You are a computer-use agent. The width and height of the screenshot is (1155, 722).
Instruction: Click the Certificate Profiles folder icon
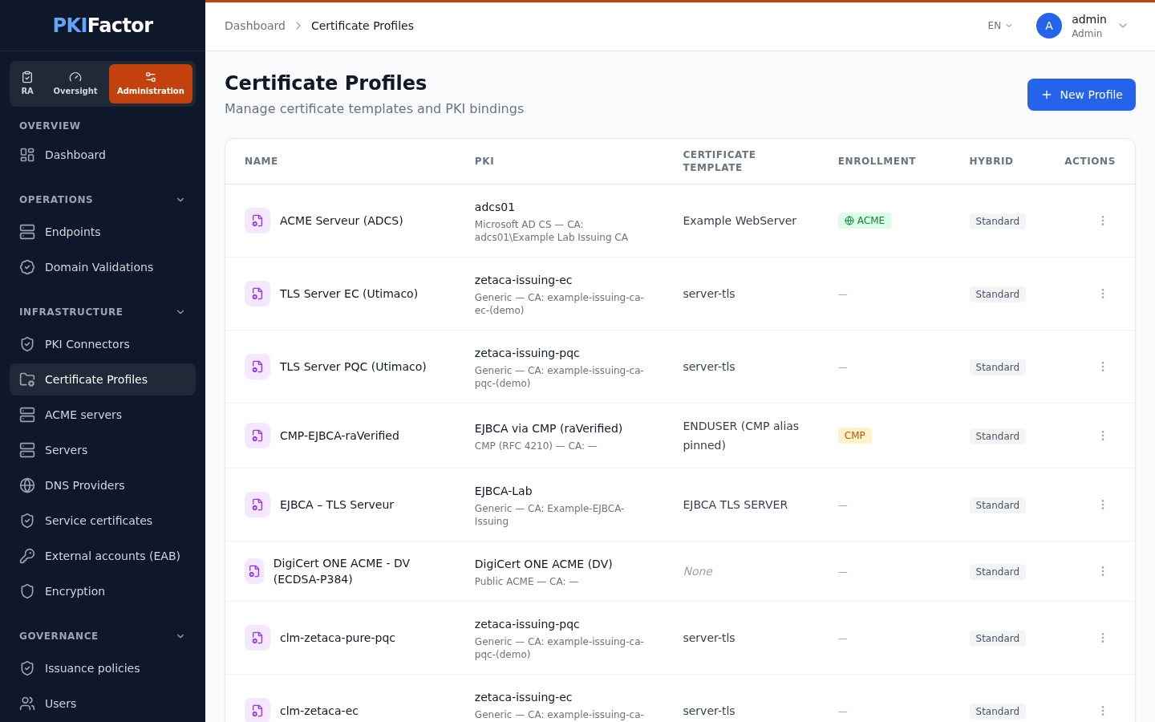tap(27, 379)
